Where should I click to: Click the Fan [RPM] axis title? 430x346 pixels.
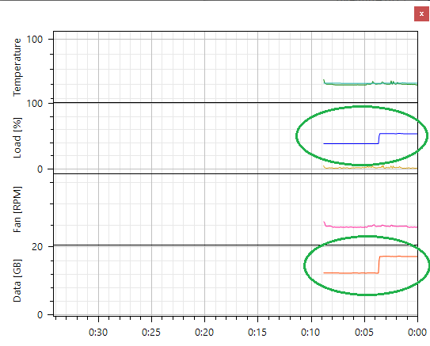(17, 210)
